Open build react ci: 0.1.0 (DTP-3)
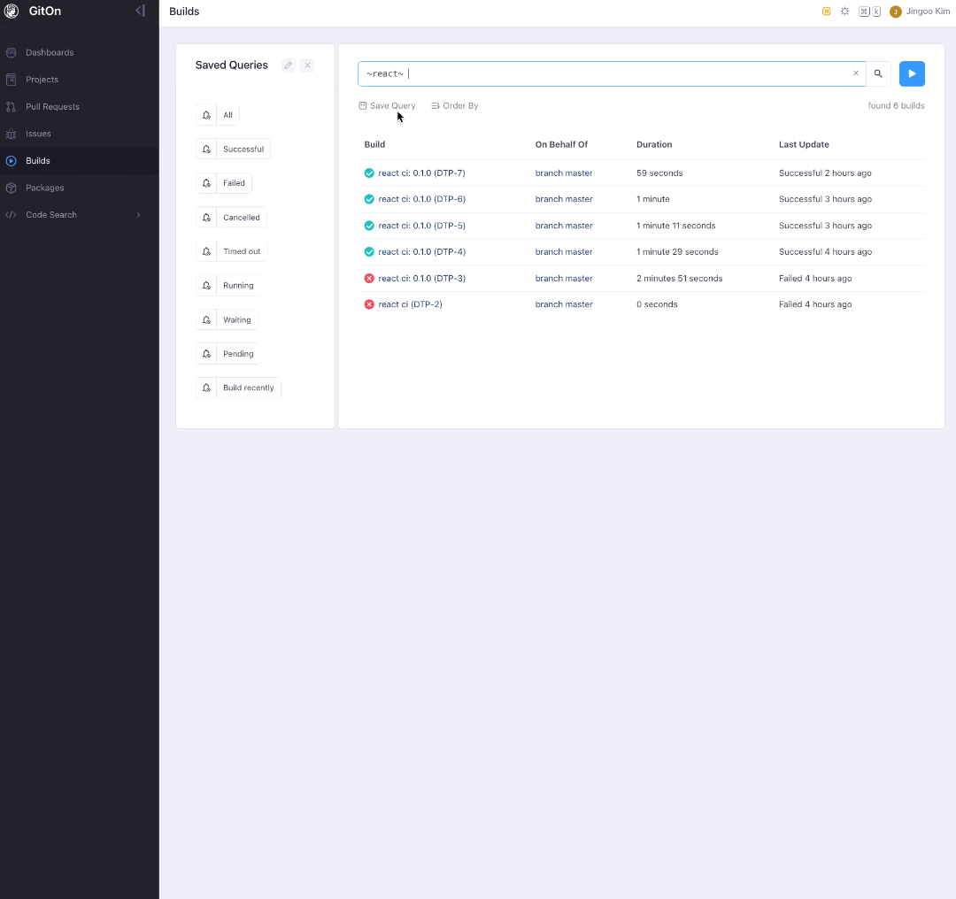Viewport: 956px width, 899px height. 421,279
